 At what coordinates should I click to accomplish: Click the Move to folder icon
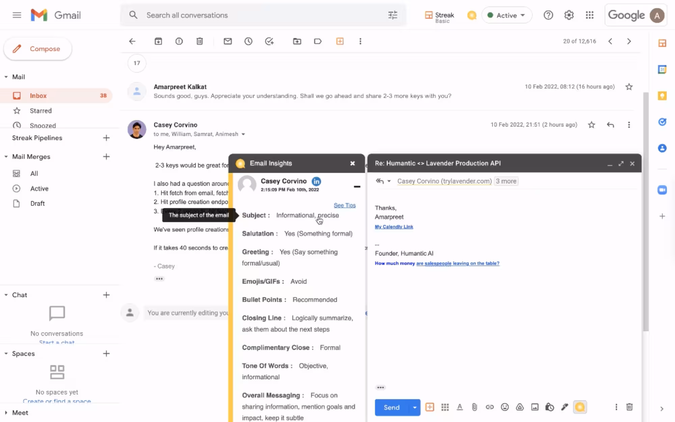[297, 41]
